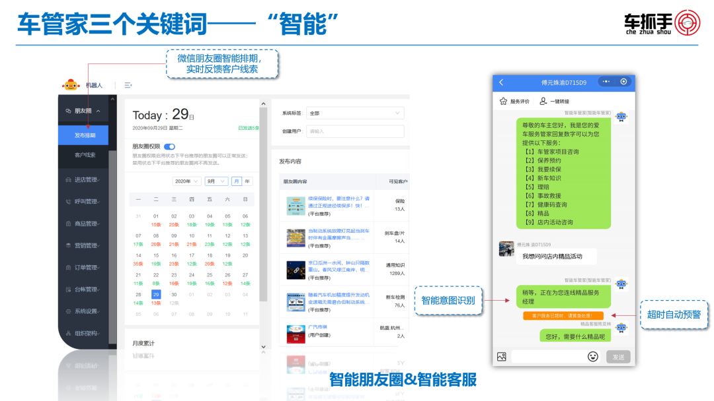This screenshot has height=401, width=714.
Task: Click the bot avatar beside 稍等 message
Action: click(x=621, y=284)
